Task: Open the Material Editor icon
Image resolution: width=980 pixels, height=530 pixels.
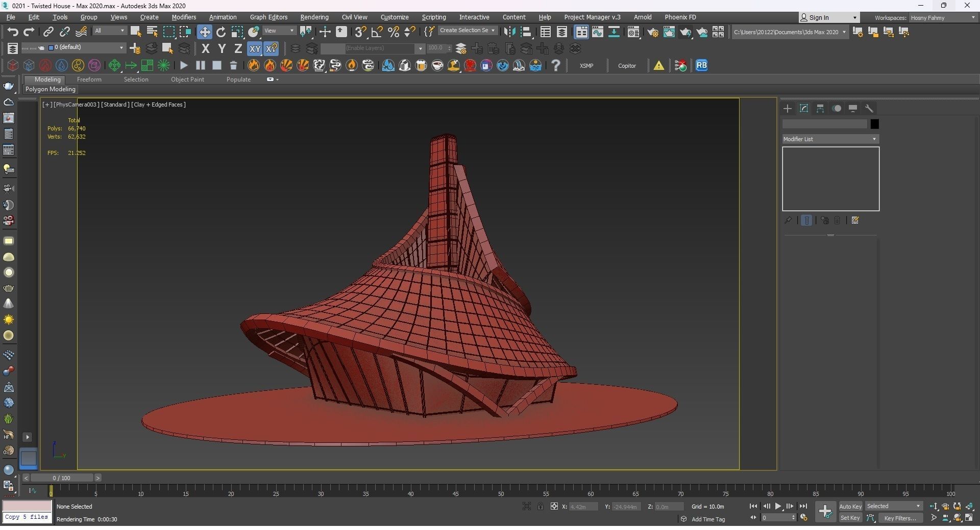Action: pos(633,32)
